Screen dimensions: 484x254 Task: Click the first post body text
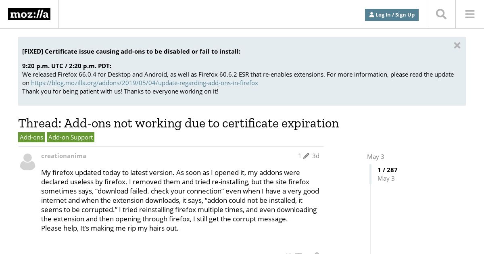(x=180, y=200)
